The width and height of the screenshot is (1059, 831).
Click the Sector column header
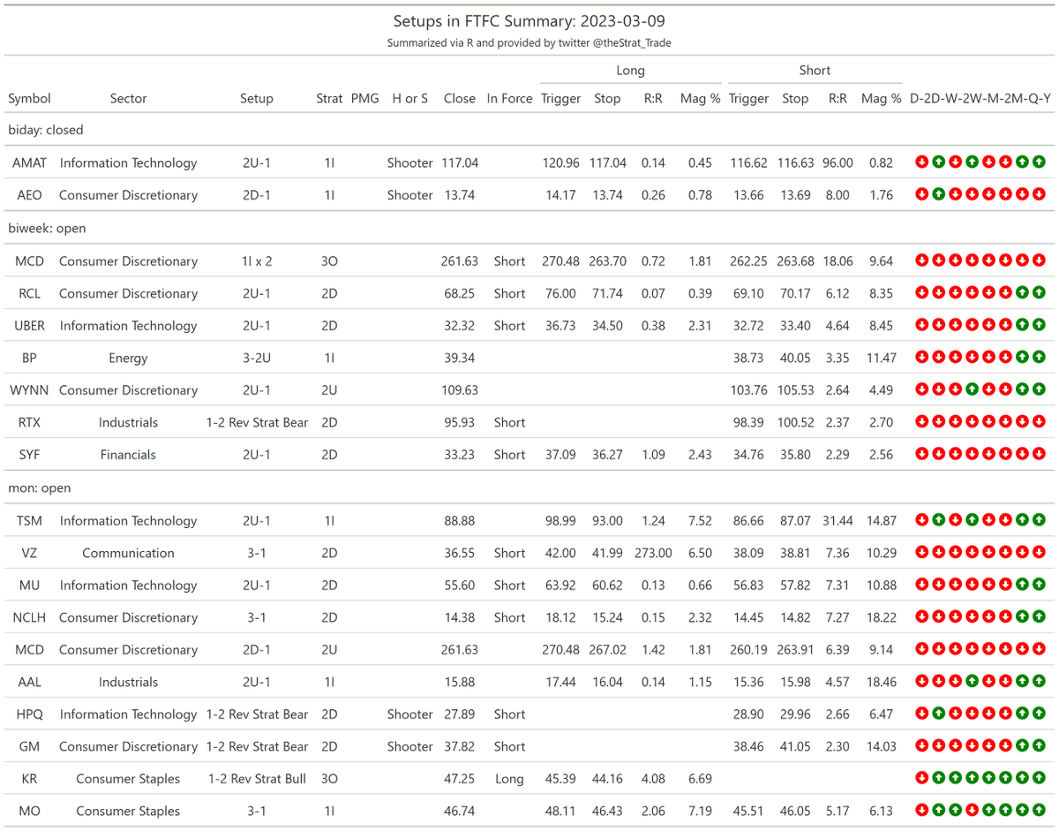click(128, 99)
